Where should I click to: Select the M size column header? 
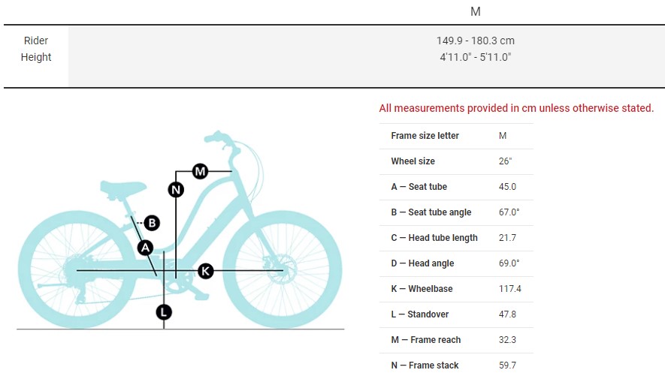point(475,12)
